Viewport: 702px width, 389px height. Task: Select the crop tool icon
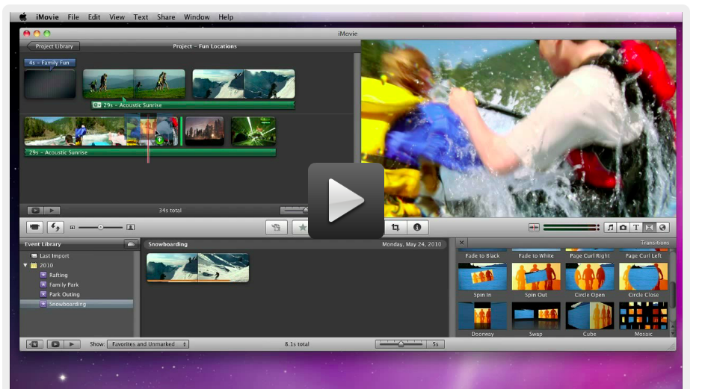pyautogui.click(x=395, y=227)
